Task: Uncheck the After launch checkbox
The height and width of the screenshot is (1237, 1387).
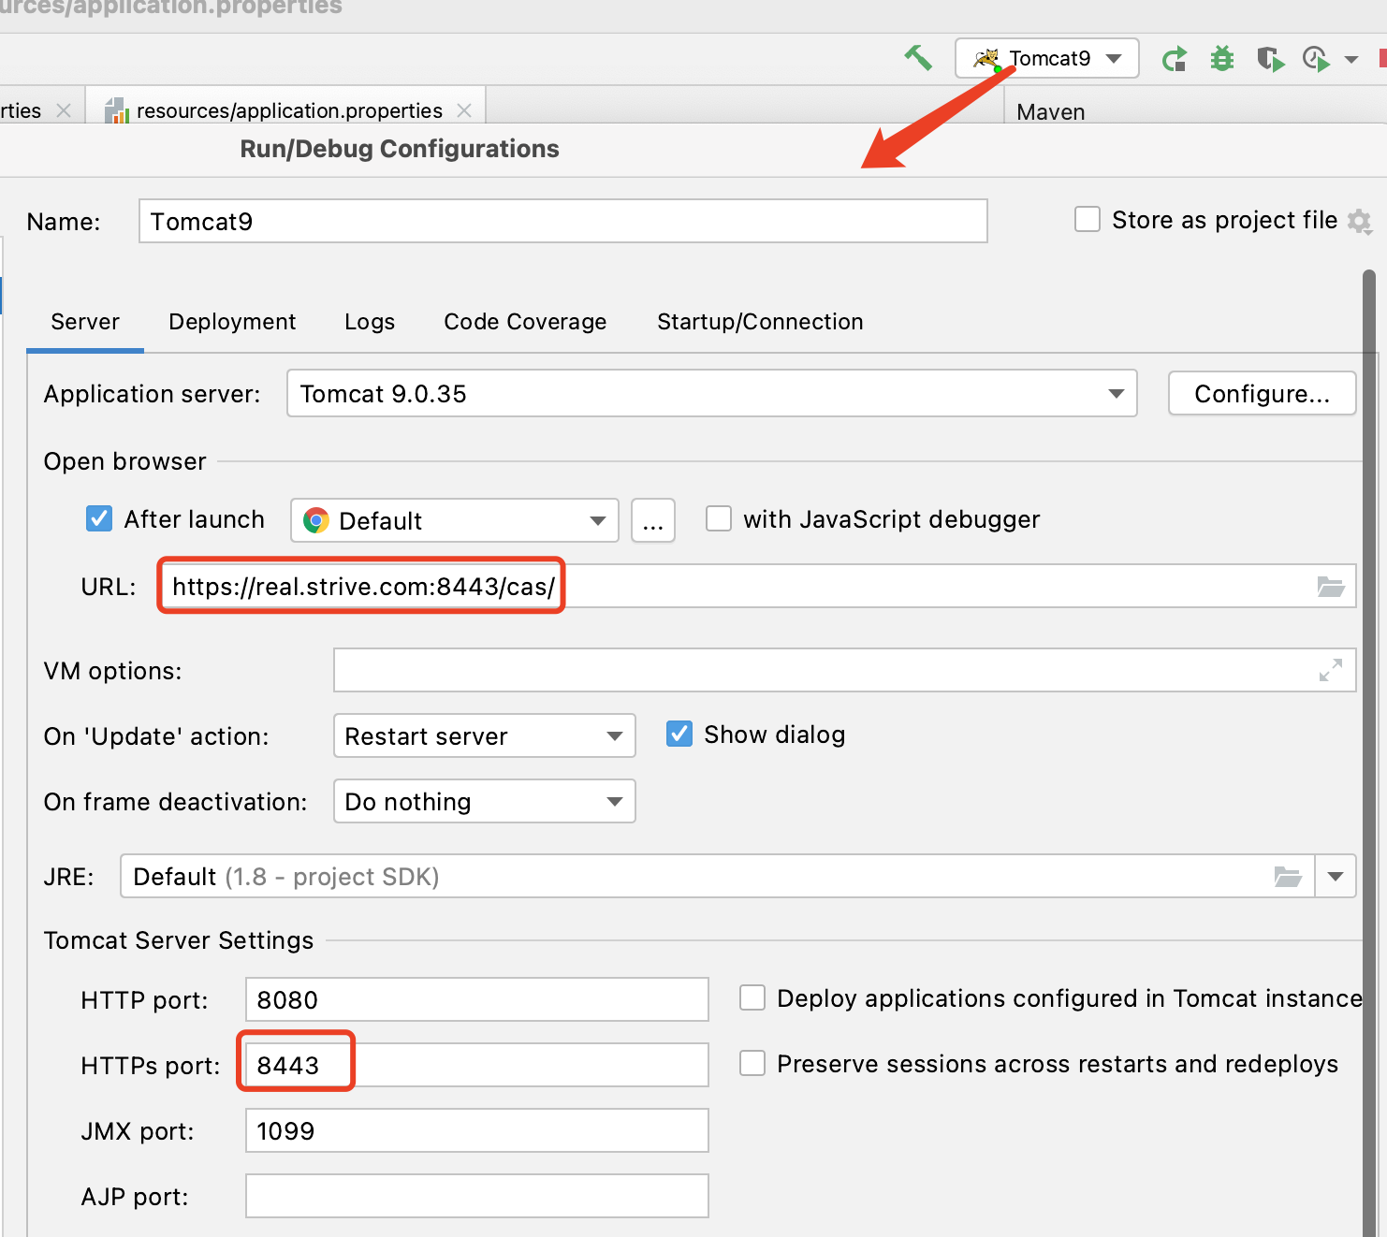Action: (99, 518)
